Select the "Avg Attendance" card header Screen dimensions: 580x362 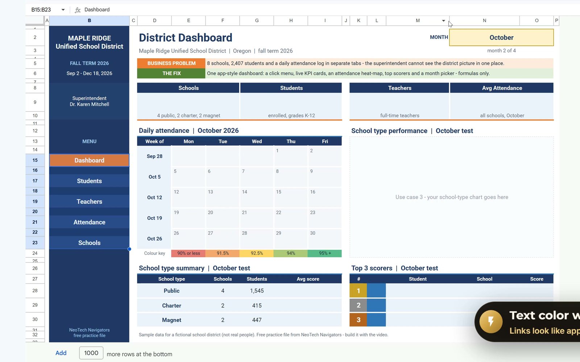click(502, 88)
